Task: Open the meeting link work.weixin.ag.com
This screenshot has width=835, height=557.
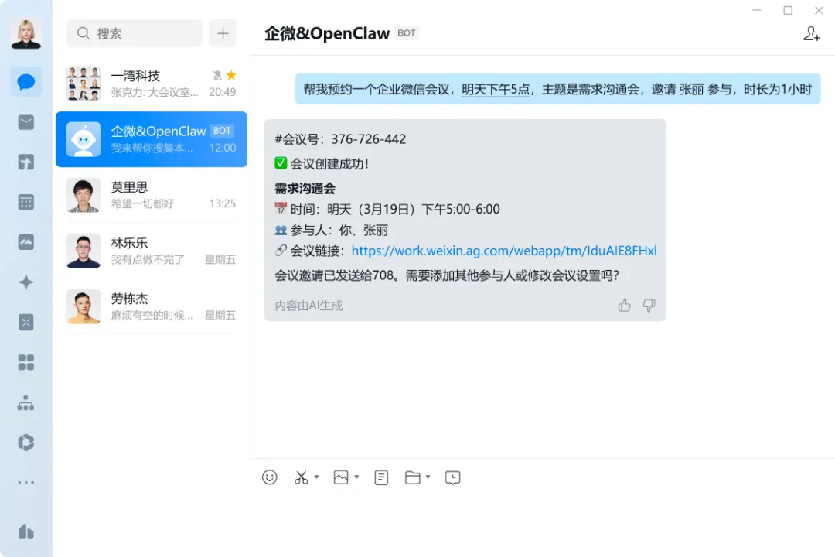Action: pyautogui.click(x=504, y=251)
